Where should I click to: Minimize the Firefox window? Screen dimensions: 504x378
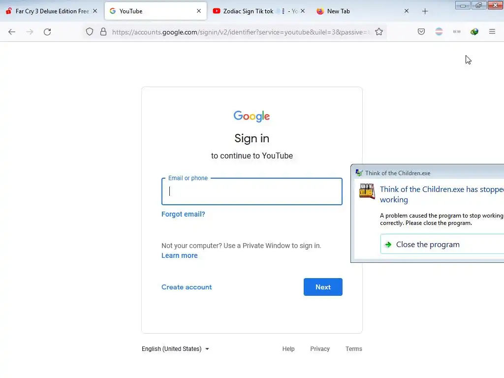click(x=463, y=5)
